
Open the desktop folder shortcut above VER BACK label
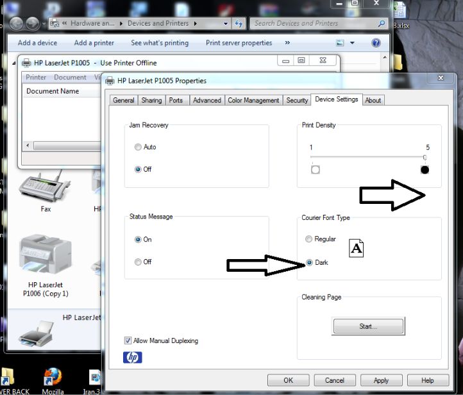(7, 376)
